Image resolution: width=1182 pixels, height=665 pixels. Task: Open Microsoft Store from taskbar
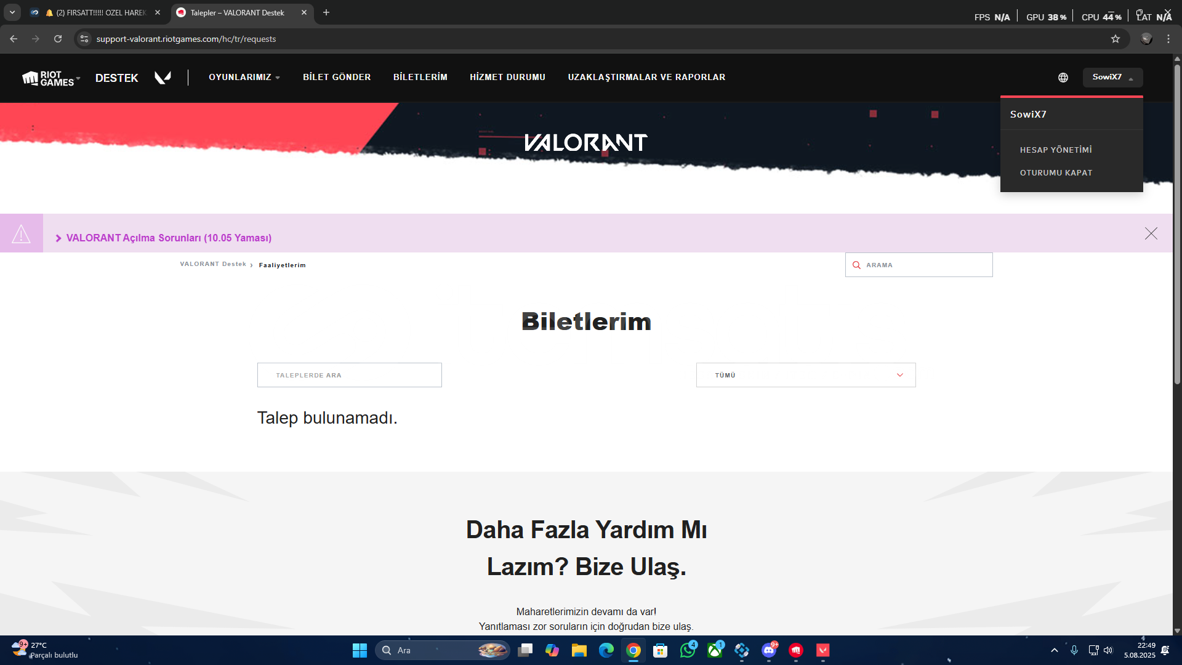(x=661, y=650)
